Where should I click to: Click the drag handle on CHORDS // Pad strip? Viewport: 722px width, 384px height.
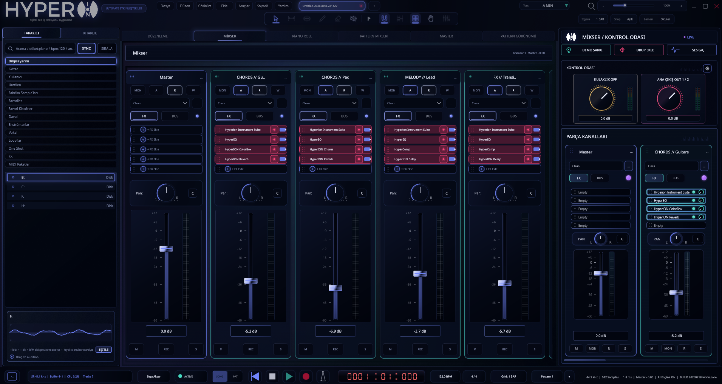pyautogui.click(x=301, y=77)
